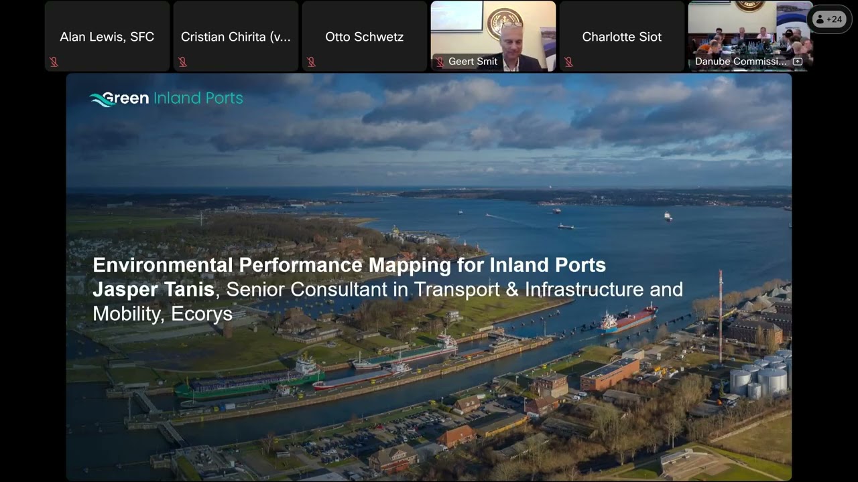Screen dimensions: 858x482
Task: Click Otto Schwetz muted microphone icon
Action: [x=311, y=62]
